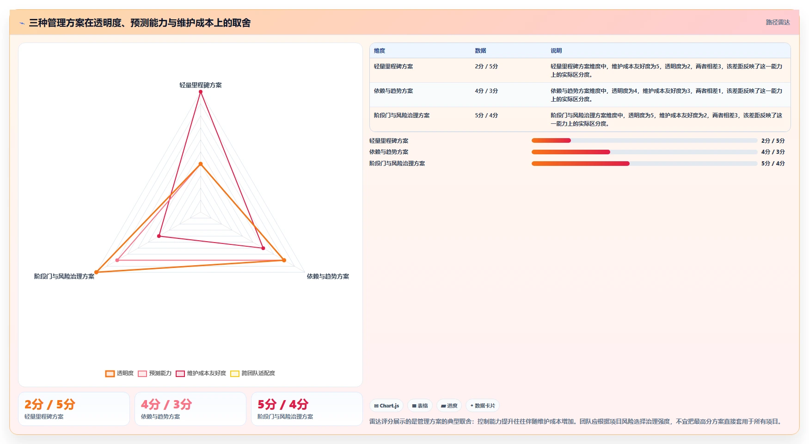The height and width of the screenshot is (444, 809).
Task: Click the 依赖与趋势方案 progress row label
Action: 389,152
